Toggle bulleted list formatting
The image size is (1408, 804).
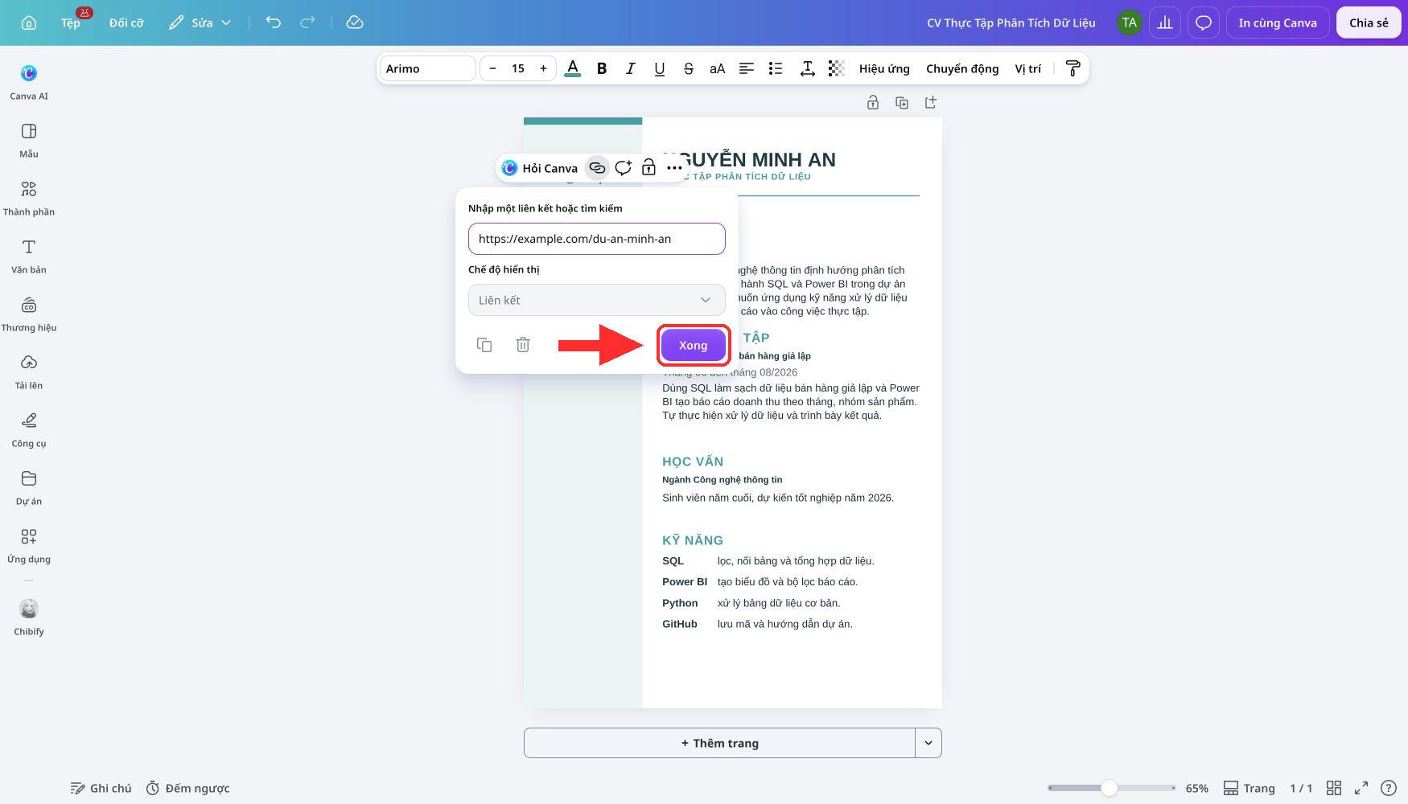coord(776,68)
